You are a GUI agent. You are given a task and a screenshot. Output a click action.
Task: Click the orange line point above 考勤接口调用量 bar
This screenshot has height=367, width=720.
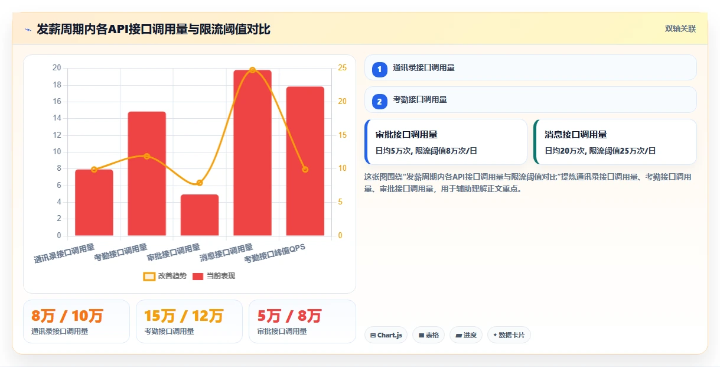pos(146,156)
